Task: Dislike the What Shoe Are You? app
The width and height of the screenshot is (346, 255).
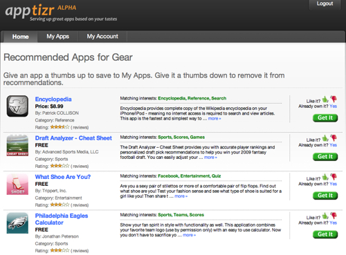Action: (334, 177)
